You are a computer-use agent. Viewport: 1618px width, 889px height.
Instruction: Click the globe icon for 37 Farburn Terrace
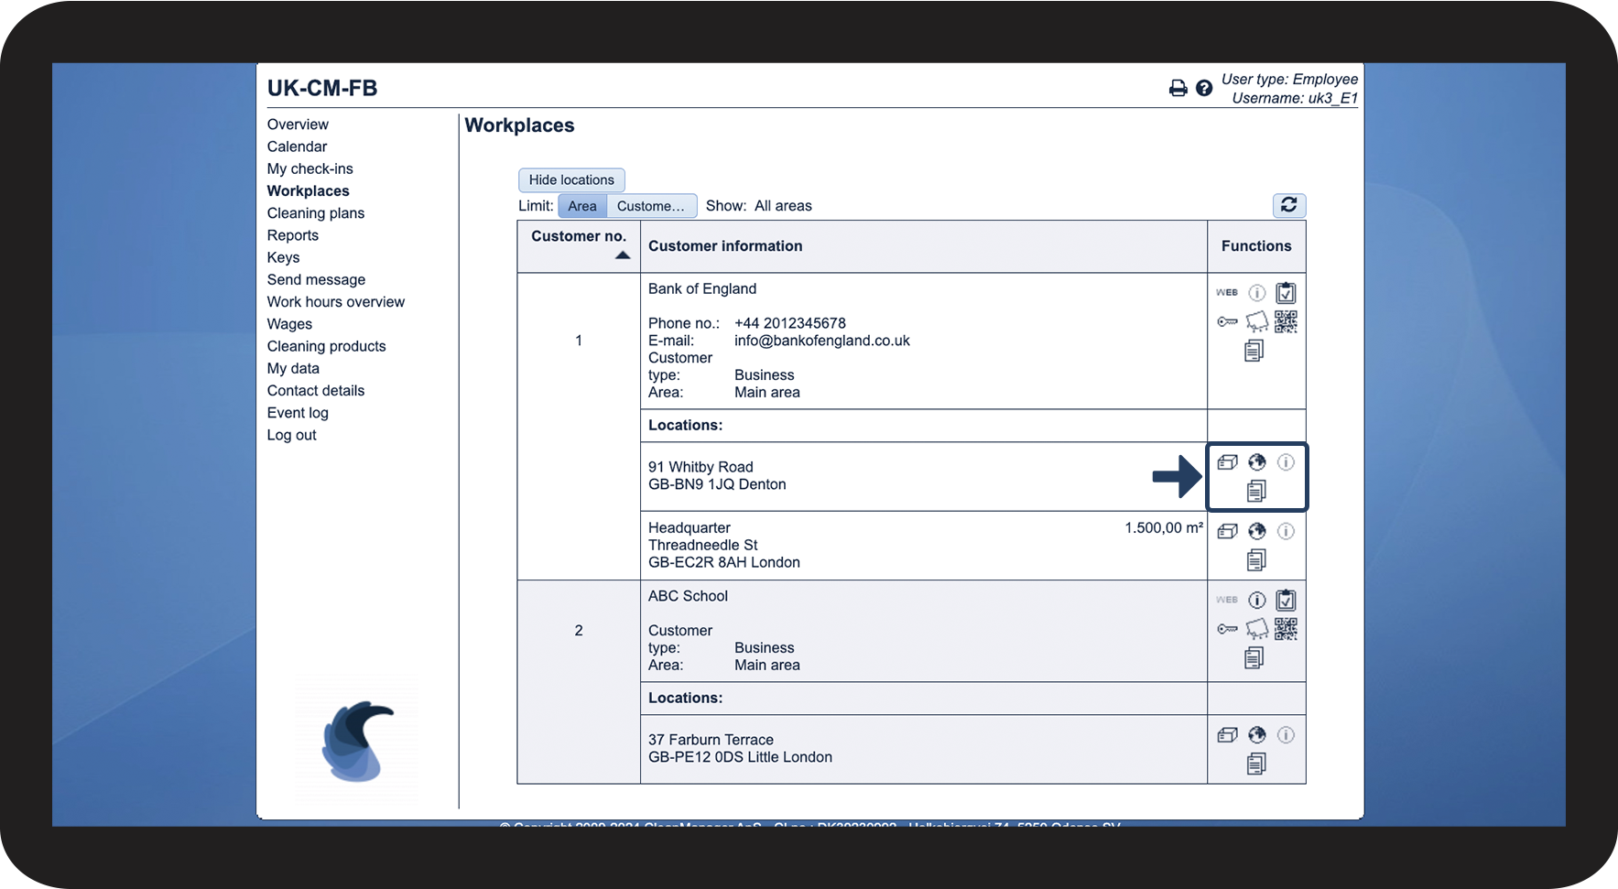coord(1257,735)
